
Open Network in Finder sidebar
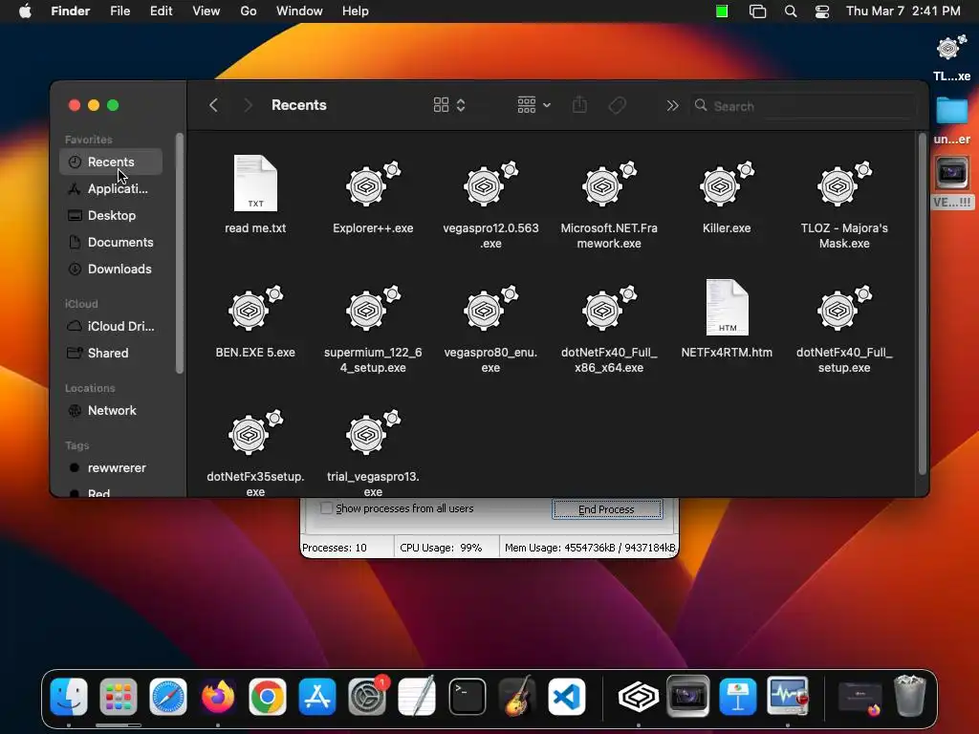coord(111,411)
